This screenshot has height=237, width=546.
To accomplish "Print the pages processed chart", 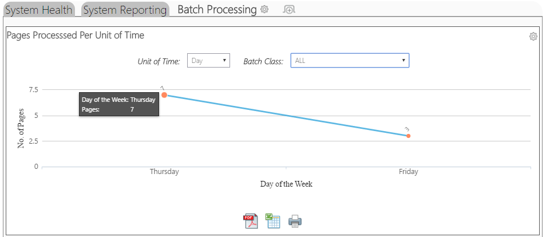I will (295, 222).
